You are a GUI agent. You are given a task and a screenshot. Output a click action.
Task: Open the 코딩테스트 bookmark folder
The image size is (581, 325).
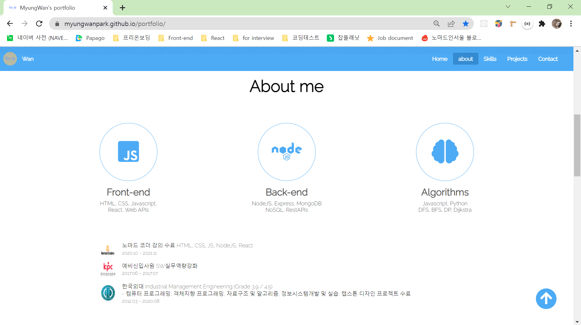click(x=301, y=38)
